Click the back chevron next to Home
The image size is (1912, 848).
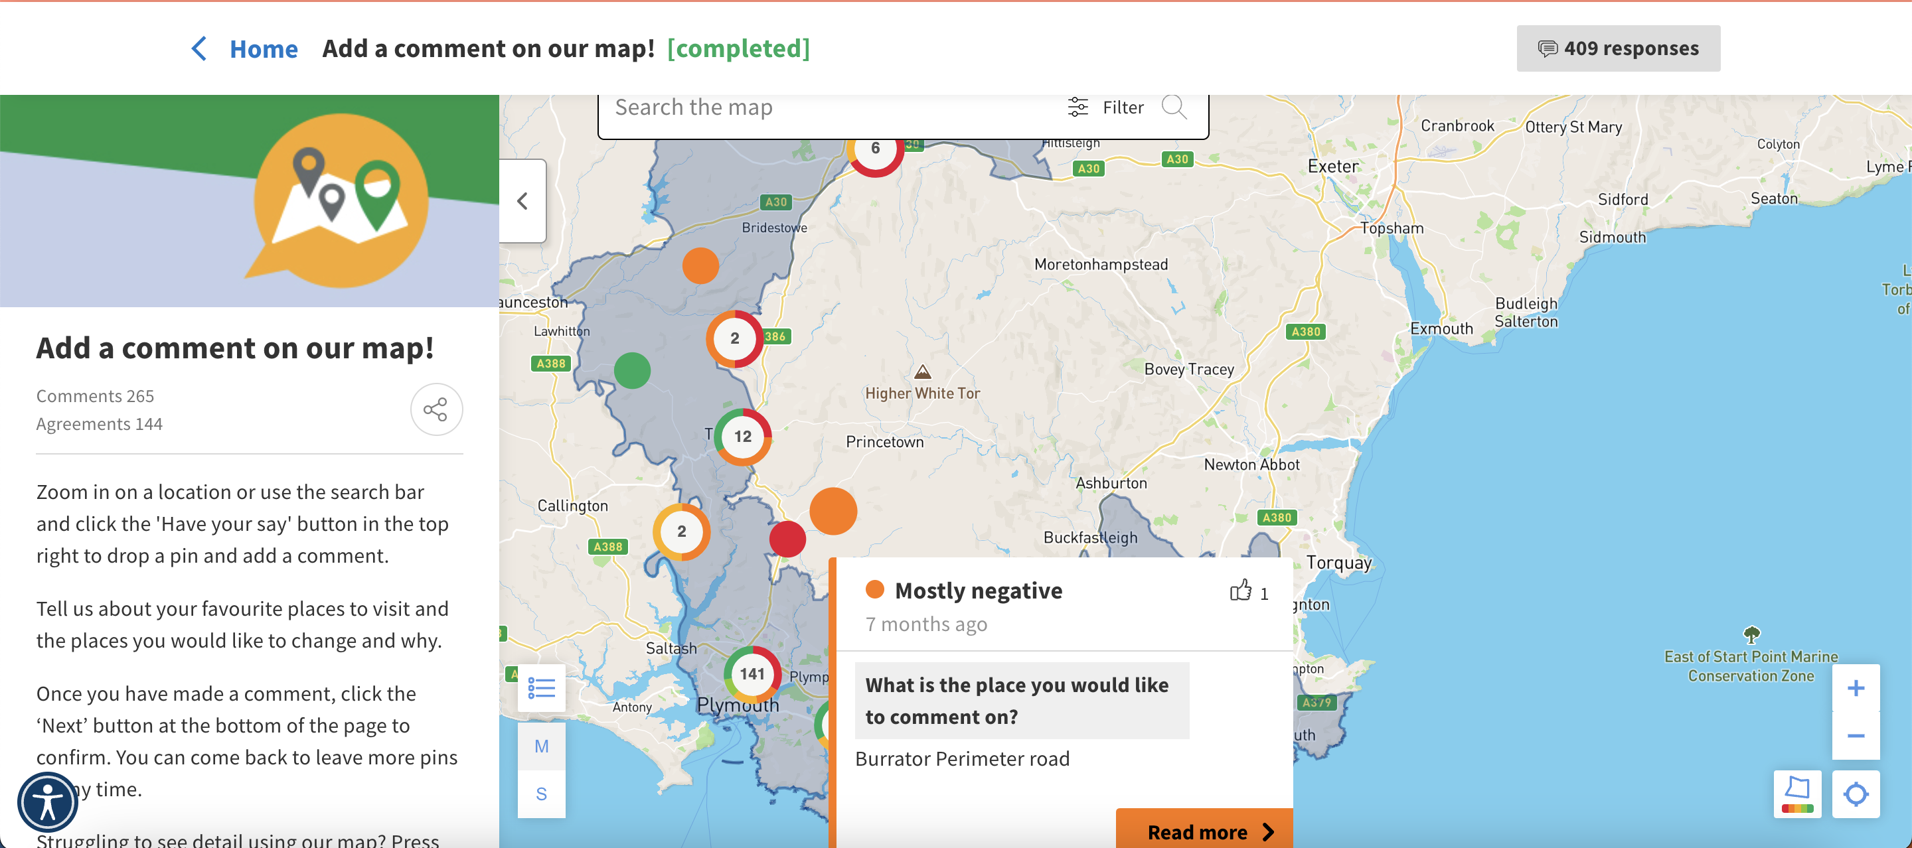point(199,49)
